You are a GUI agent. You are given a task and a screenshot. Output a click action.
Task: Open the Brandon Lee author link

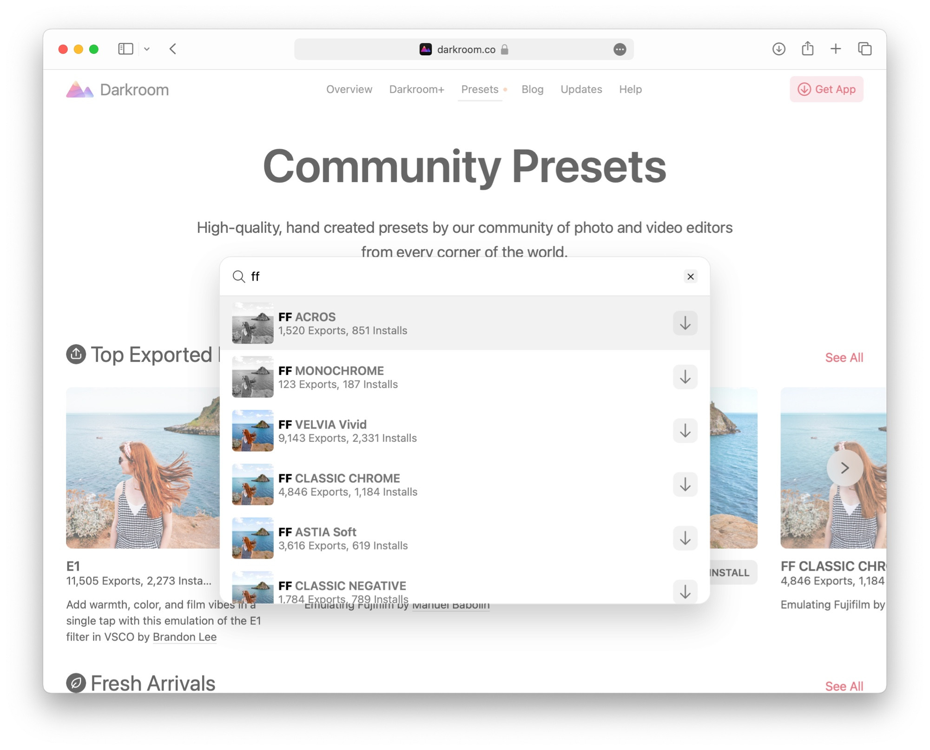point(185,637)
